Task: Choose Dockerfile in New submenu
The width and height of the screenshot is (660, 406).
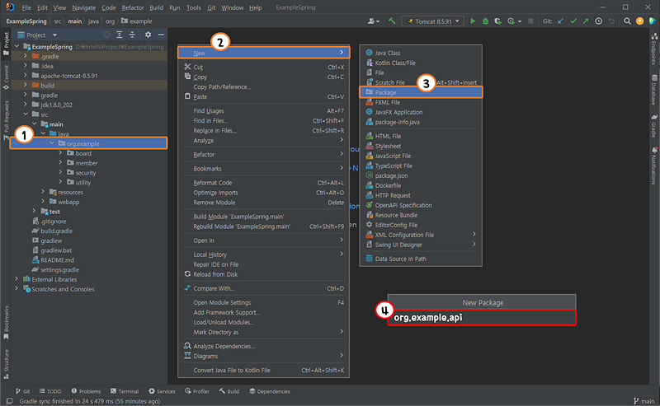Action: click(421, 185)
